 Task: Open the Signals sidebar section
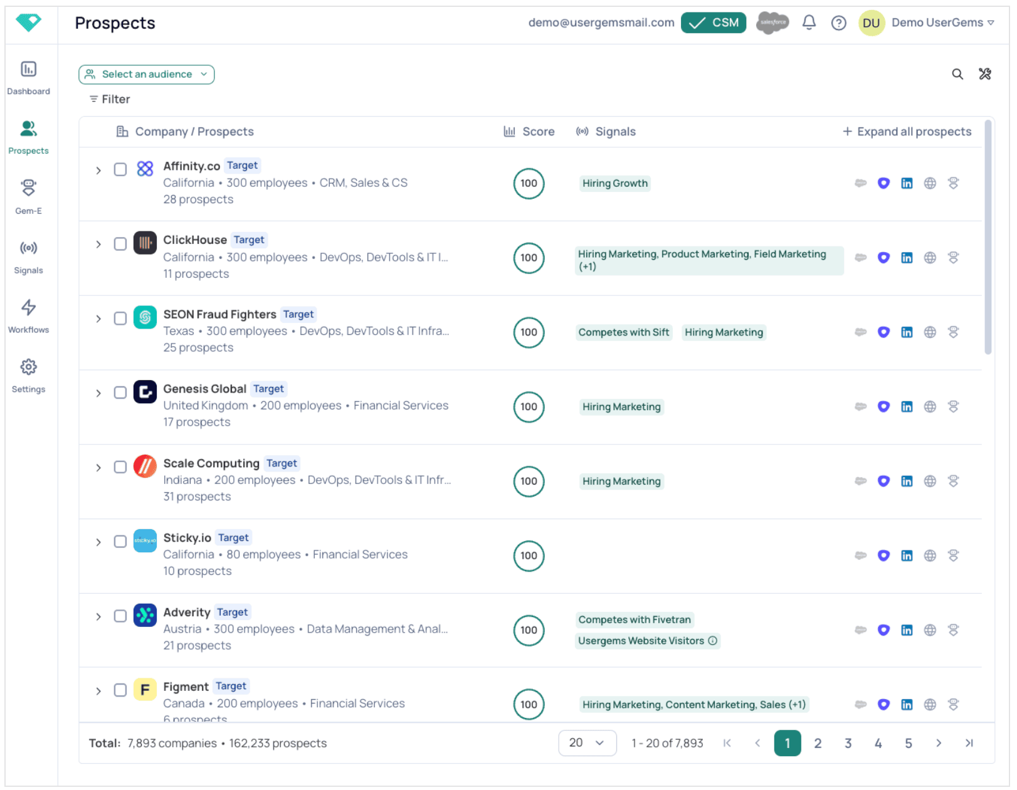point(28,257)
